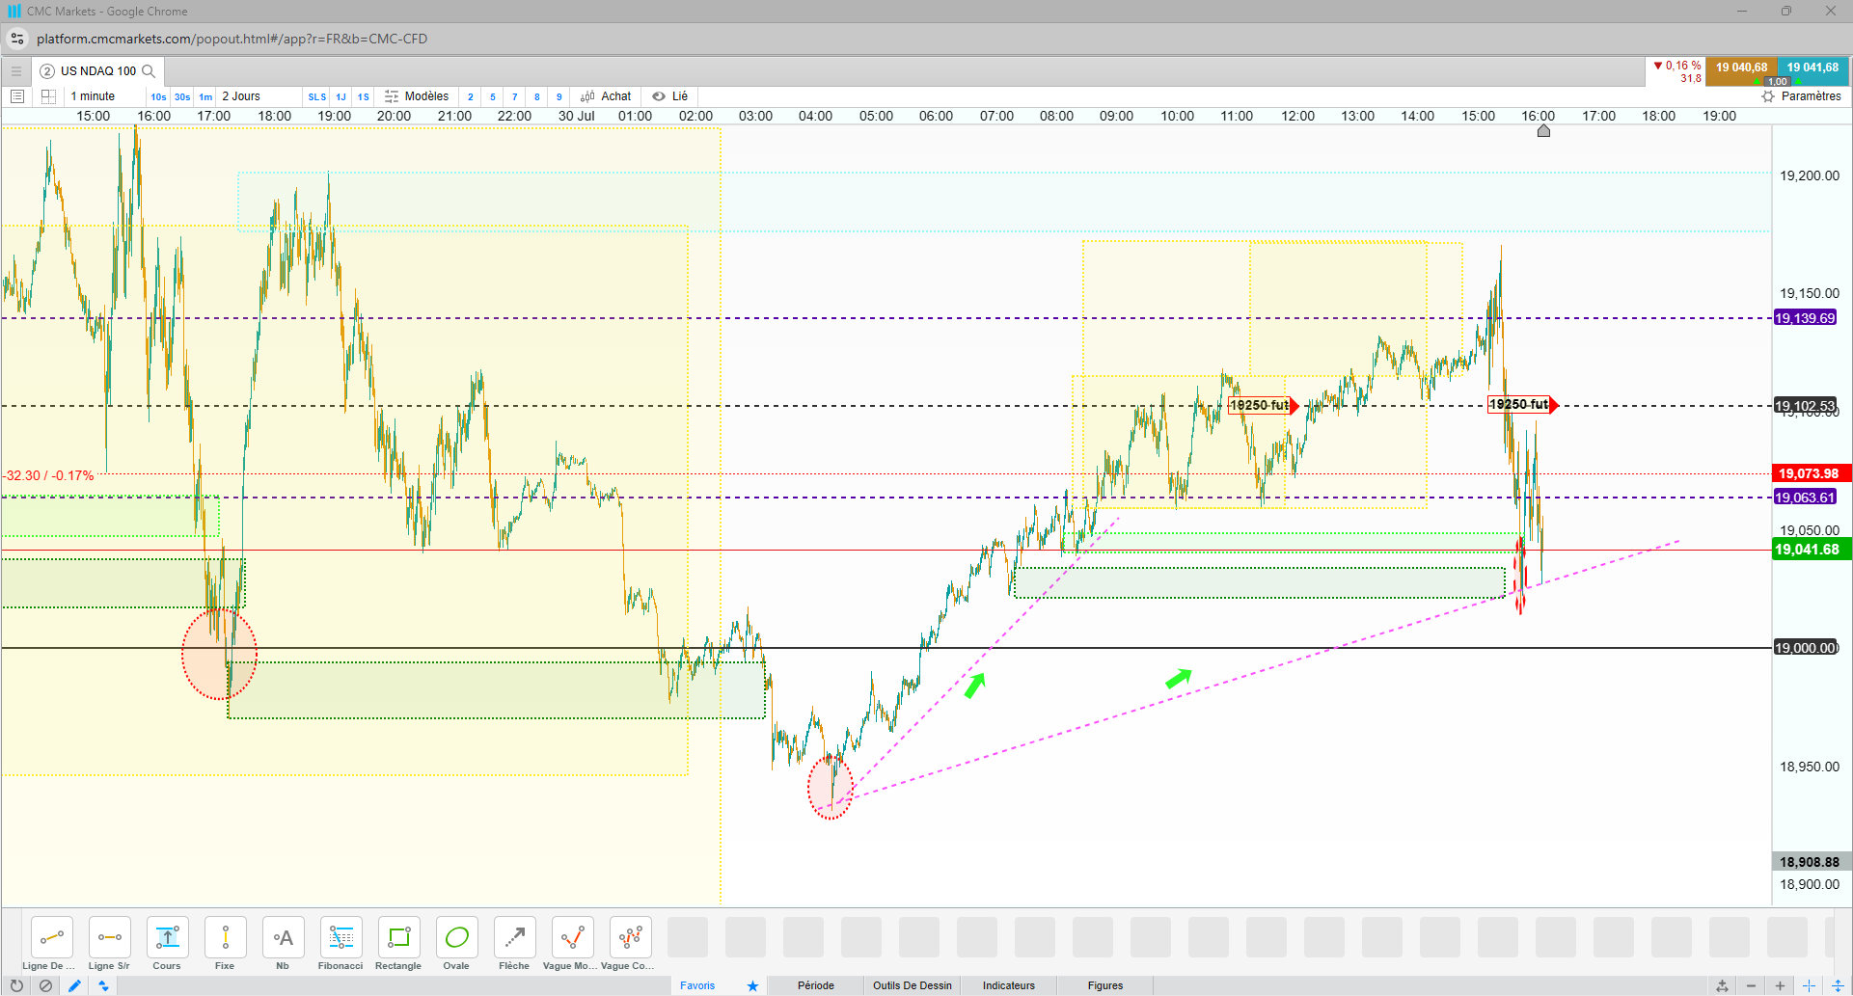Image resolution: width=1853 pixels, height=996 pixels.
Task: Select the Fibonacci drawing tool
Action: tap(341, 944)
